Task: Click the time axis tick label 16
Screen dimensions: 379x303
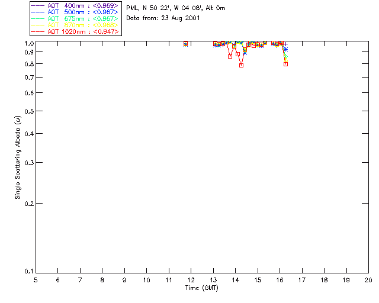Action: pyautogui.click(x=280, y=280)
